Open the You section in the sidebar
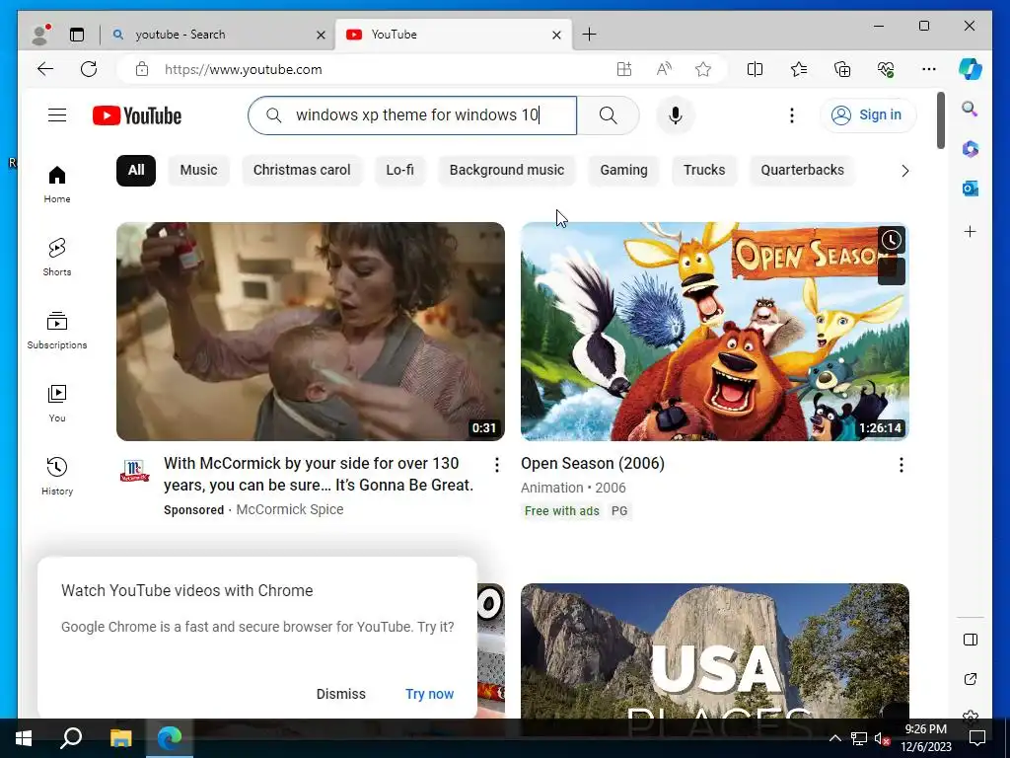The height and width of the screenshot is (758, 1010). coord(57,404)
